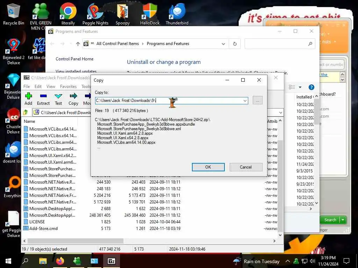Open view options dropdown in Programs and Features

coord(300,87)
